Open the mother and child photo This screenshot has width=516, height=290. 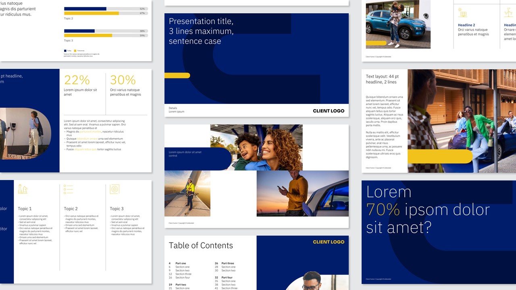[256, 147]
